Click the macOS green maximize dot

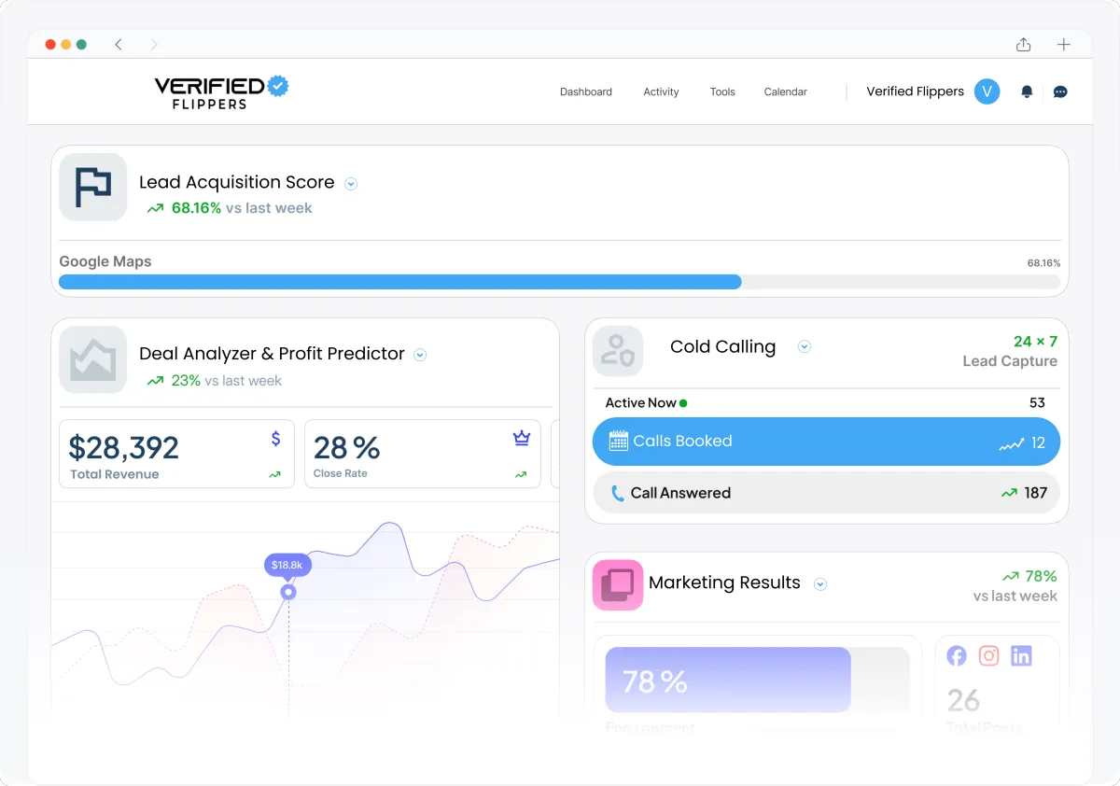82,44
